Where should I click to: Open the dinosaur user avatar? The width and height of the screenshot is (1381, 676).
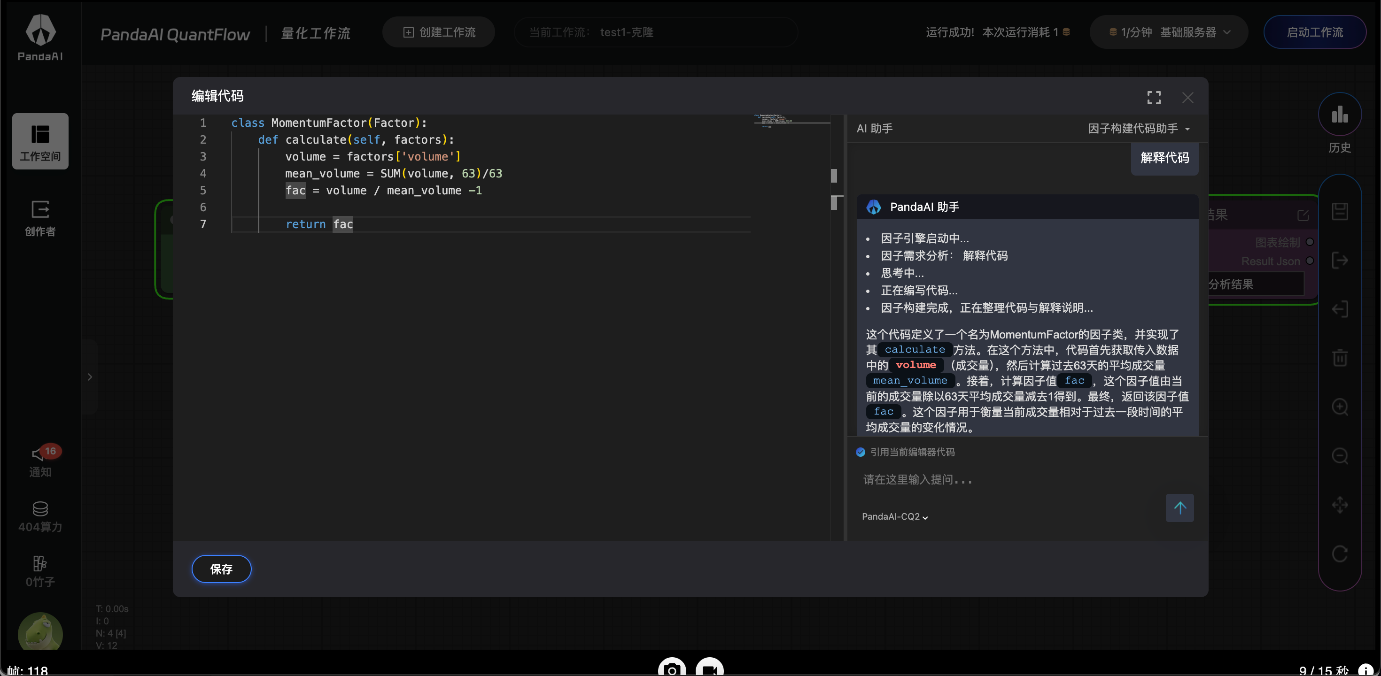(x=40, y=632)
